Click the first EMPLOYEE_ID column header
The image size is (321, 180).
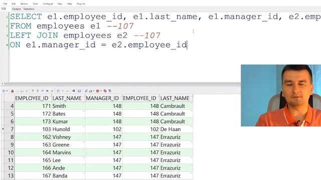[x=33, y=98]
